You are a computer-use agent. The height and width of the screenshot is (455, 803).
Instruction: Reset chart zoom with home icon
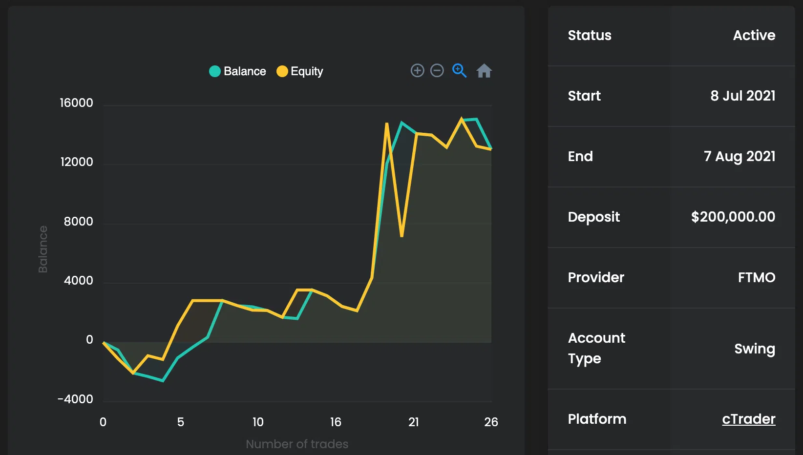(x=484, y=71)
